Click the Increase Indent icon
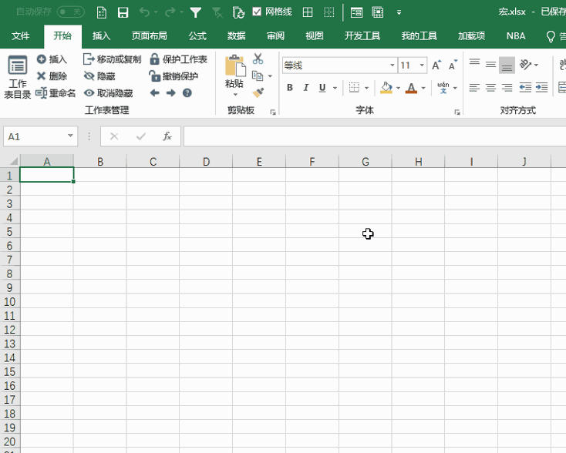This screenshot has width=566, height=453. point(542,87)
